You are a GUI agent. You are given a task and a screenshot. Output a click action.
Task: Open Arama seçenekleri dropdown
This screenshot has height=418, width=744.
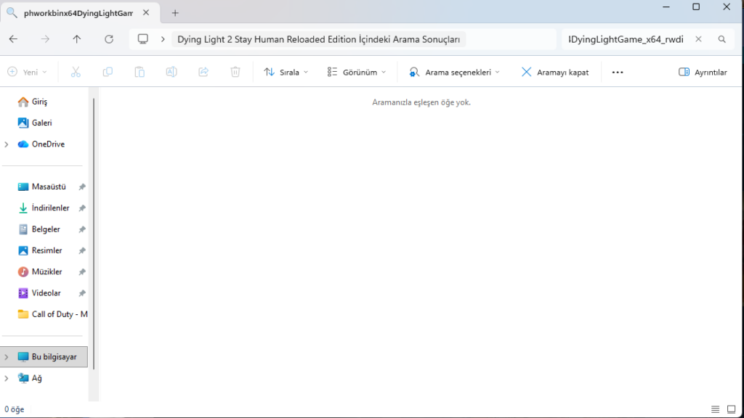pos(455,72)
